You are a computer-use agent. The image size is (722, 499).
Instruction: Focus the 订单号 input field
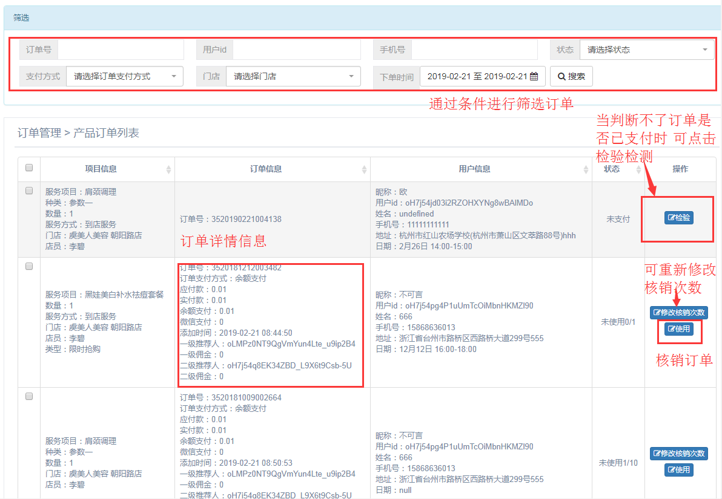click(121, 50)
